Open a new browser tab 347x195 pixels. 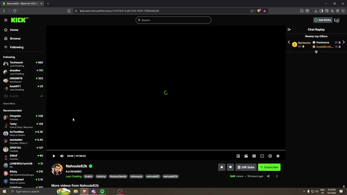[48, 4]
